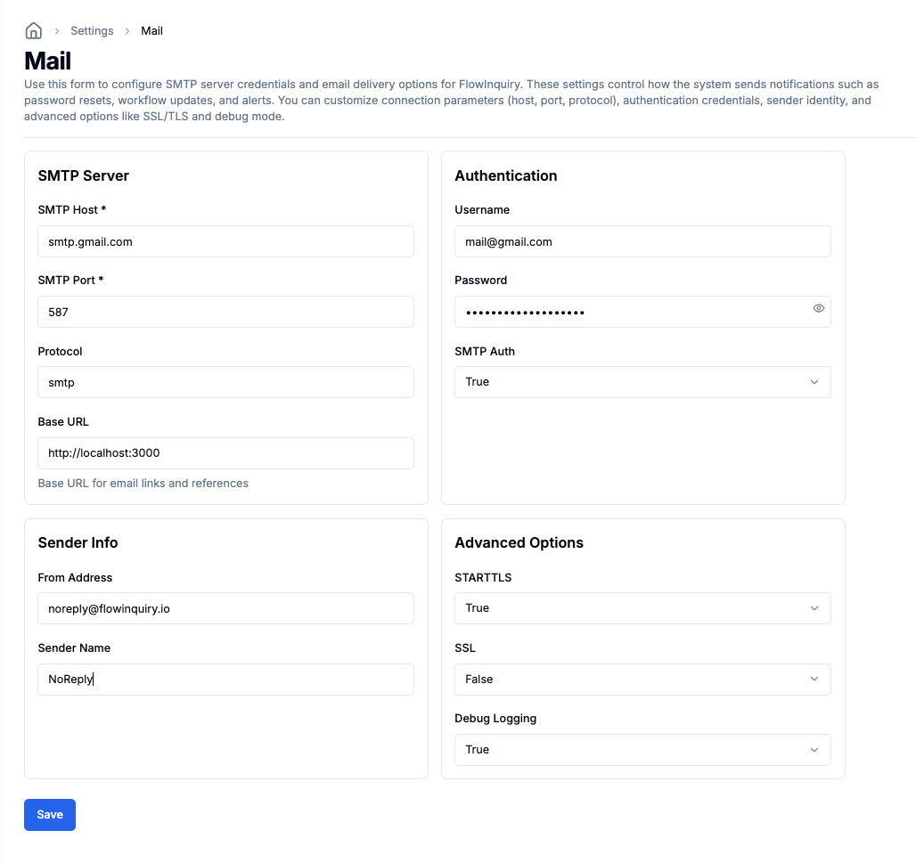Click the SSL dropdown chevron
Image resolution: width=916 pixels, height=863 pixels.
(x=814, y=679)
